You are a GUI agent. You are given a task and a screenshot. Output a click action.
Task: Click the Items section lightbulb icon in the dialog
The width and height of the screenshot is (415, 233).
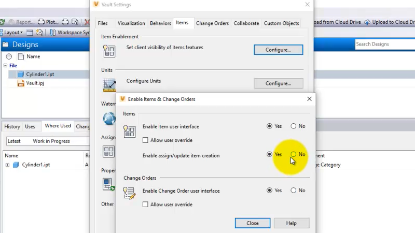tap(129, 132)
